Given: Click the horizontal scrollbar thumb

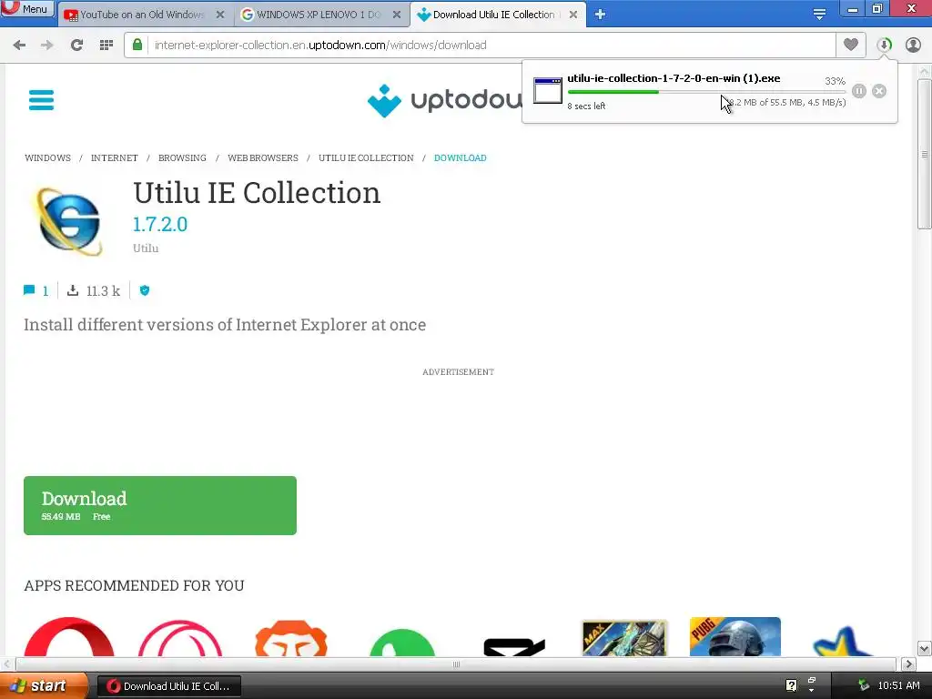Looking at the screenshot, I should pos(456,664).
